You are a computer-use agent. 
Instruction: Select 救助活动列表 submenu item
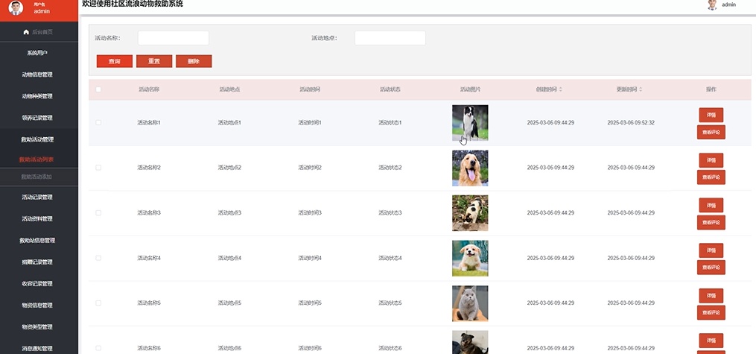coord(36,159)
